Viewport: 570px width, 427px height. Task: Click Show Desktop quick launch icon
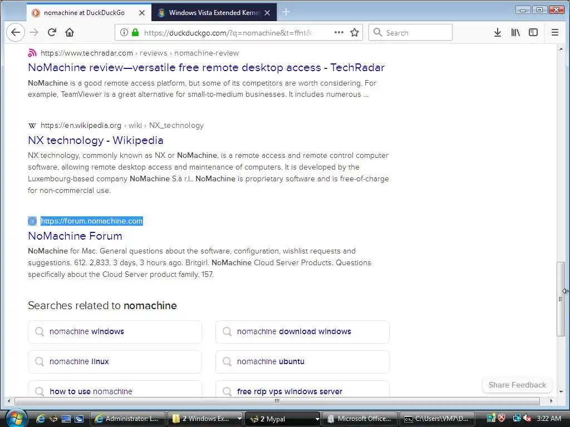pyautogui.click(x=66, y=419)
